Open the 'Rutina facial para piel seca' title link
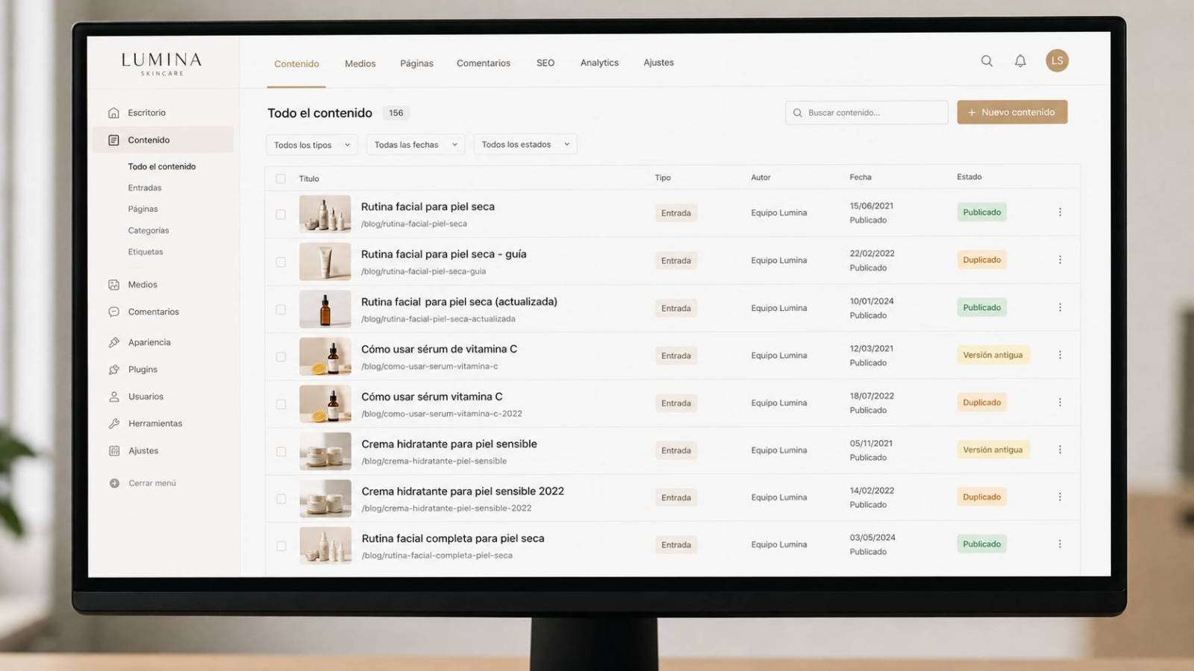The width and height of the screenshot is (1194, 671). click(428, 207)
